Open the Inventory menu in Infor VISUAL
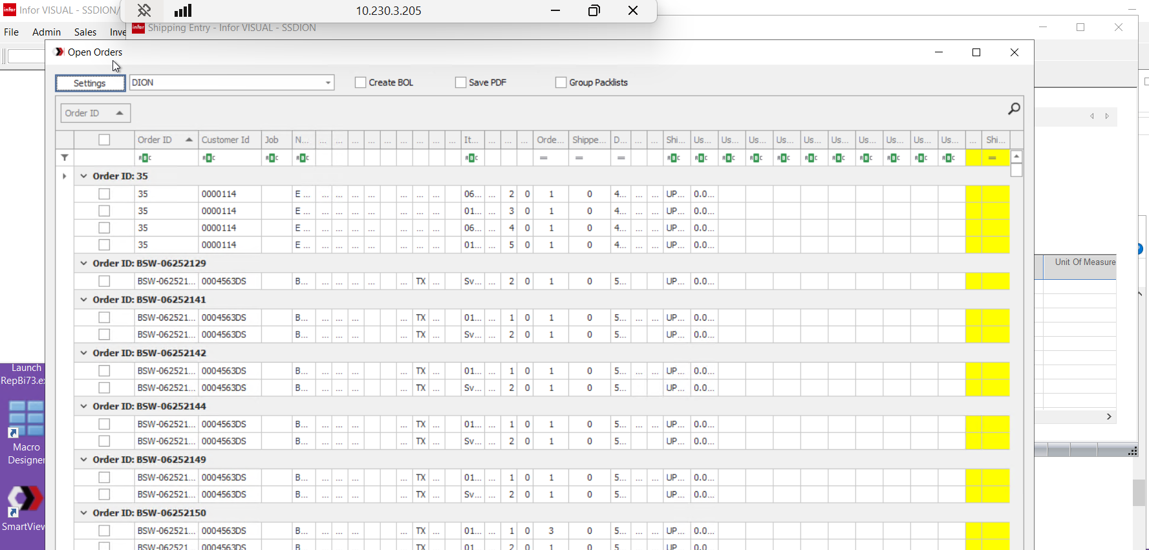This screenshot has height=550, width=1149. (118, 32)
